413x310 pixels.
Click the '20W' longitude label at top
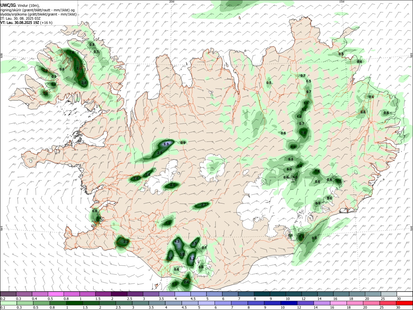tap(172, 2)
